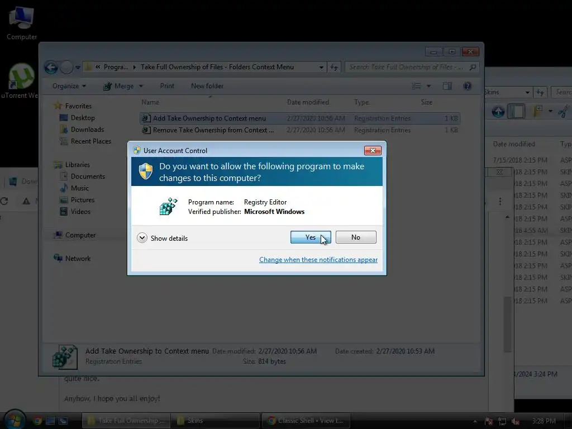Switch to Skins taskbar button
Image resolution: width=572 pixels, height=429 pixels.
215,421
